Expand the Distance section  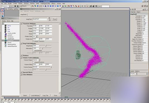click(21, 55)
